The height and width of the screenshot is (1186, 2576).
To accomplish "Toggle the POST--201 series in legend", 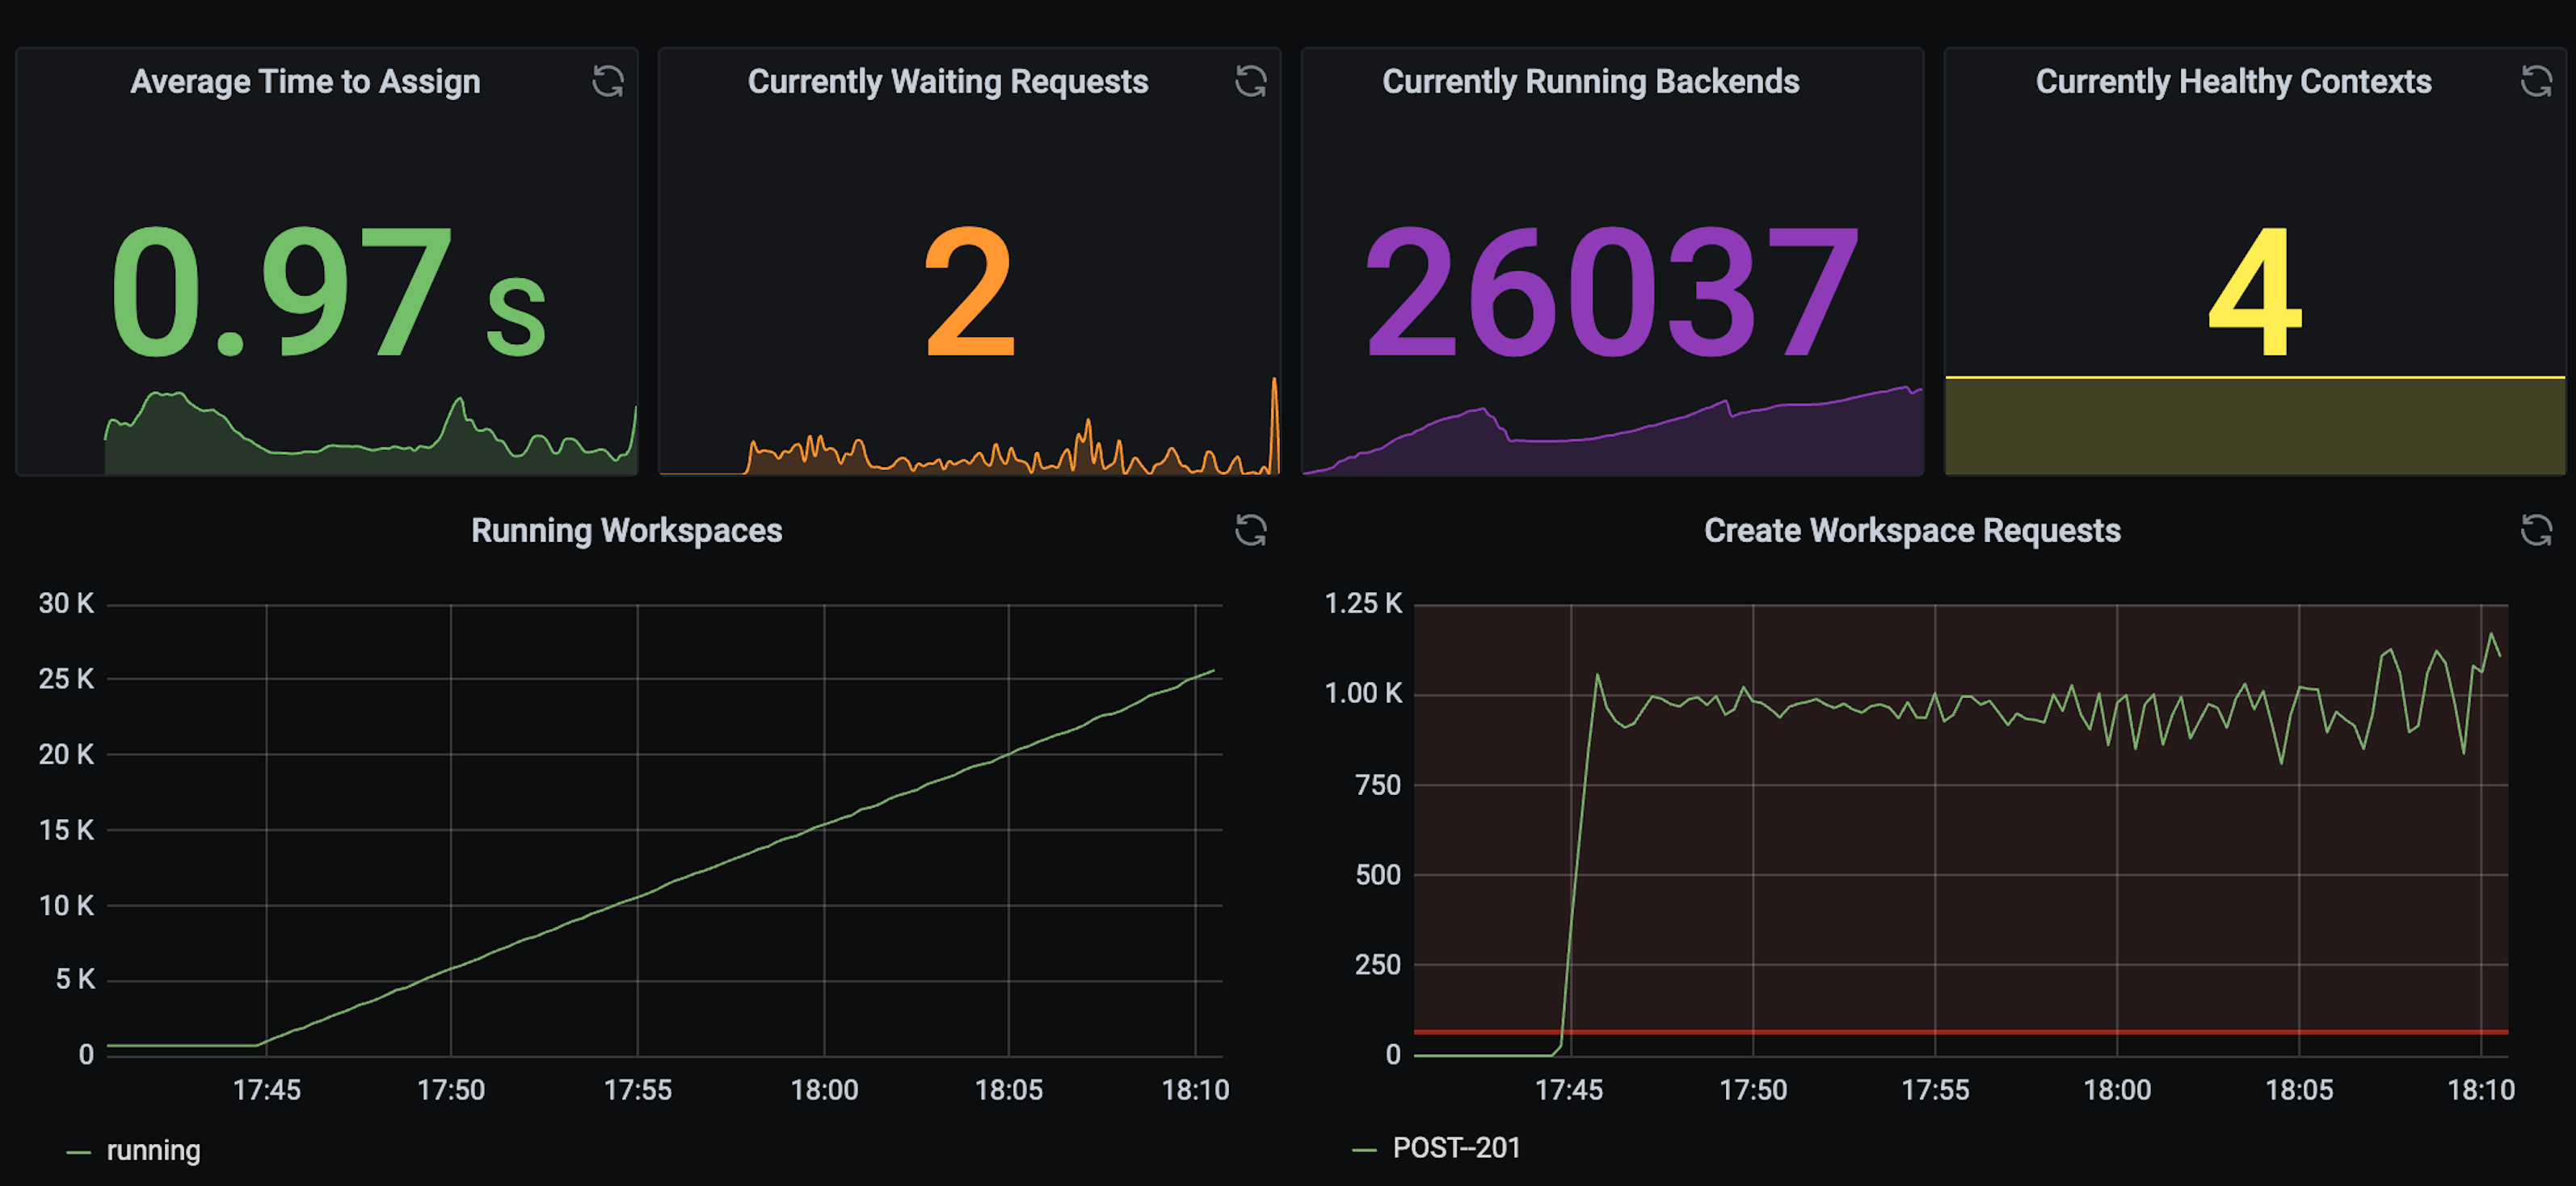I will pos(1456,1148).
